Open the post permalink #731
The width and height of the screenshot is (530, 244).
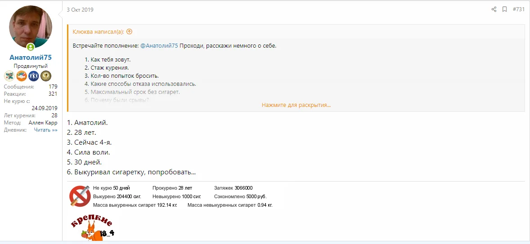point(518,9)
